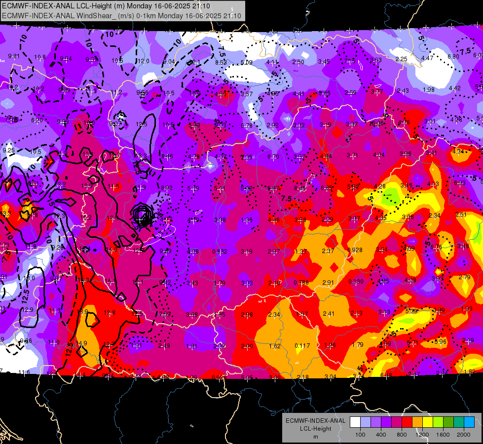Click the legend text ECMWF-INDEX-ANAL
Image resolution: width=483 pixels, height=444 pixels.
315,421
